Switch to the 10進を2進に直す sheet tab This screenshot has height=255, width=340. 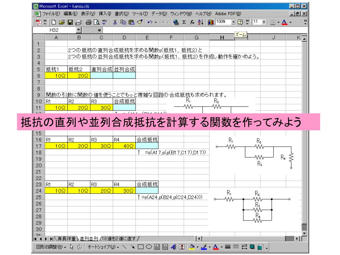pos(119,239)
